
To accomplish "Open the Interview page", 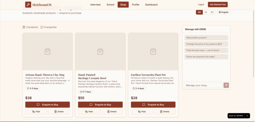I will [96, 4].
